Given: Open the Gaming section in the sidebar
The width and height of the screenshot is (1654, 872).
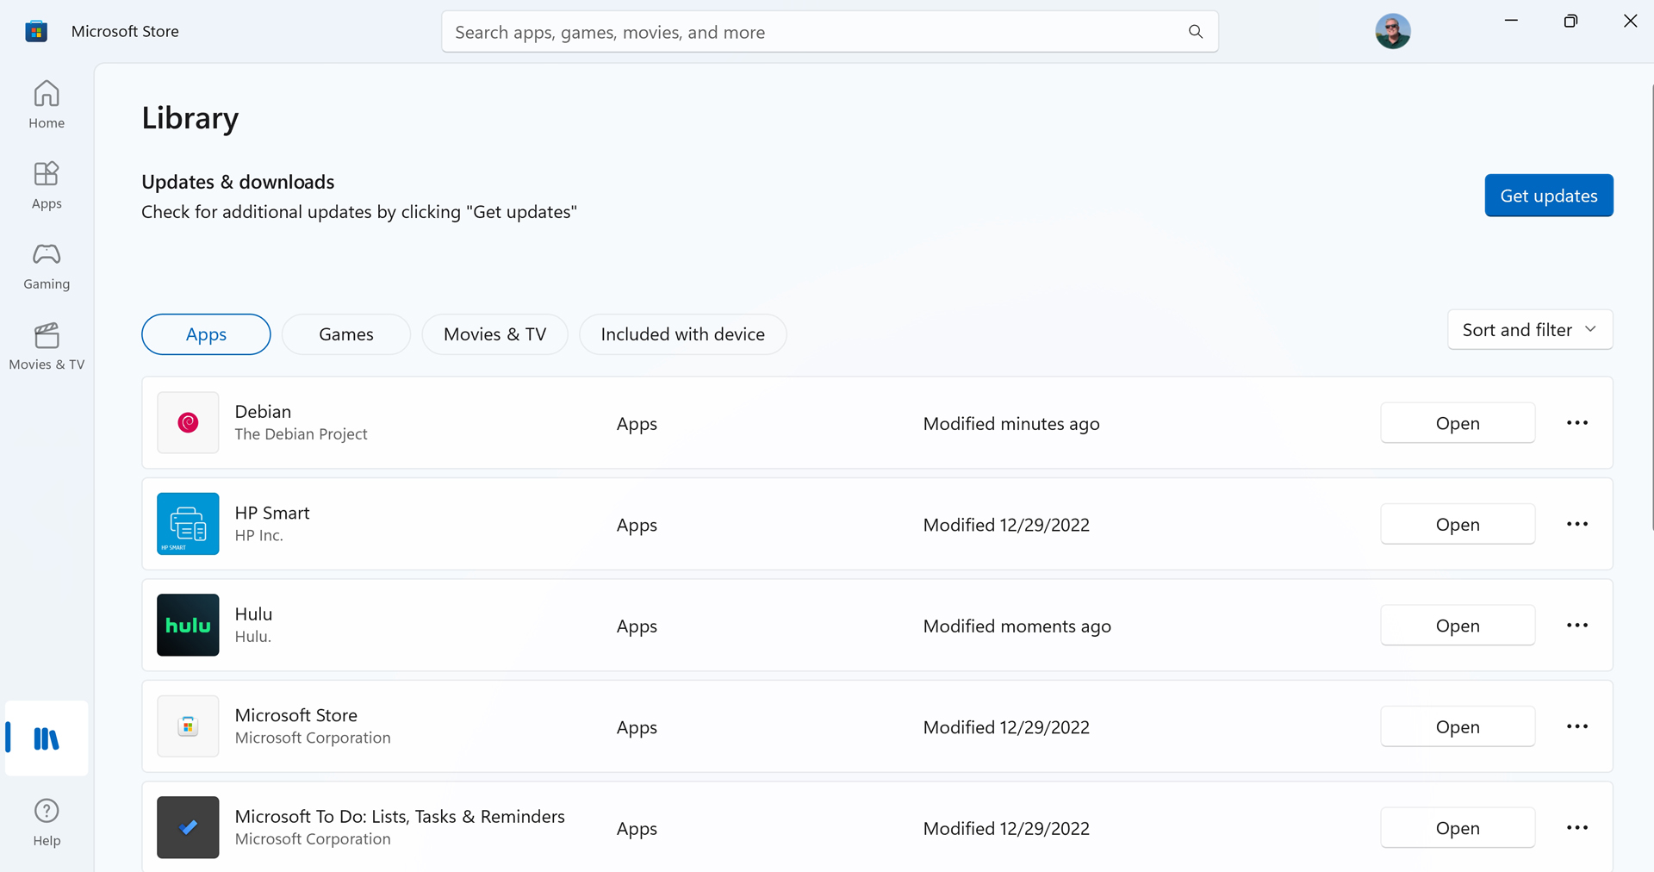Looking at the screenshot, I should point(47,265).
